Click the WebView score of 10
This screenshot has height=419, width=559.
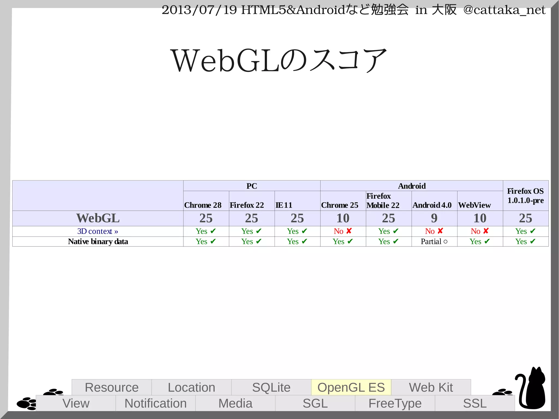click(480, 218)
